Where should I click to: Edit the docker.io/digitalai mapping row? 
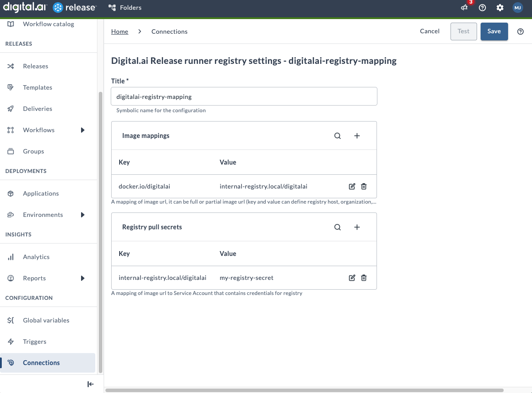coord(352,186)
